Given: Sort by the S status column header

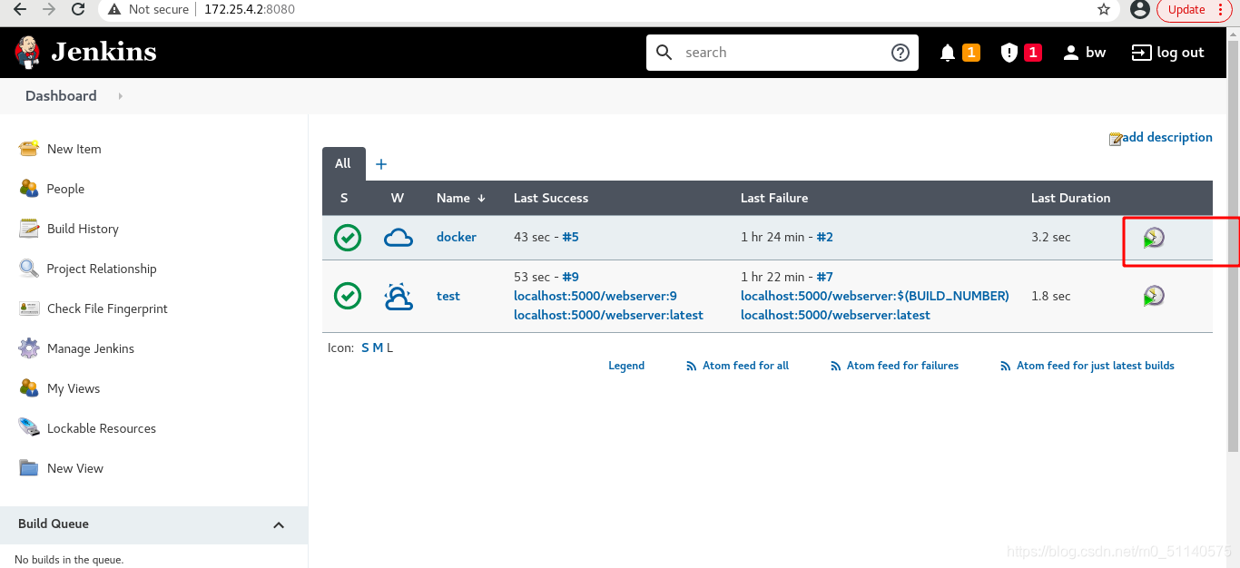Looking at the screenshot, I should click(344, 198).
